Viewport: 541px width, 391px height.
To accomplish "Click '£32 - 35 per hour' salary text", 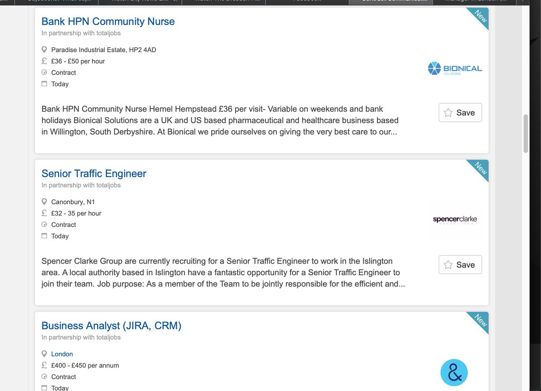I will (76, 214).
